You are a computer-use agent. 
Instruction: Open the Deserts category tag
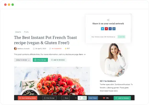[x=18, y=32]
